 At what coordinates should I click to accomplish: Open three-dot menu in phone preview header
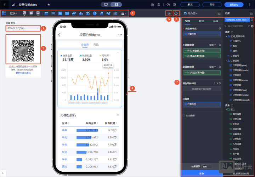pos(120,35)
